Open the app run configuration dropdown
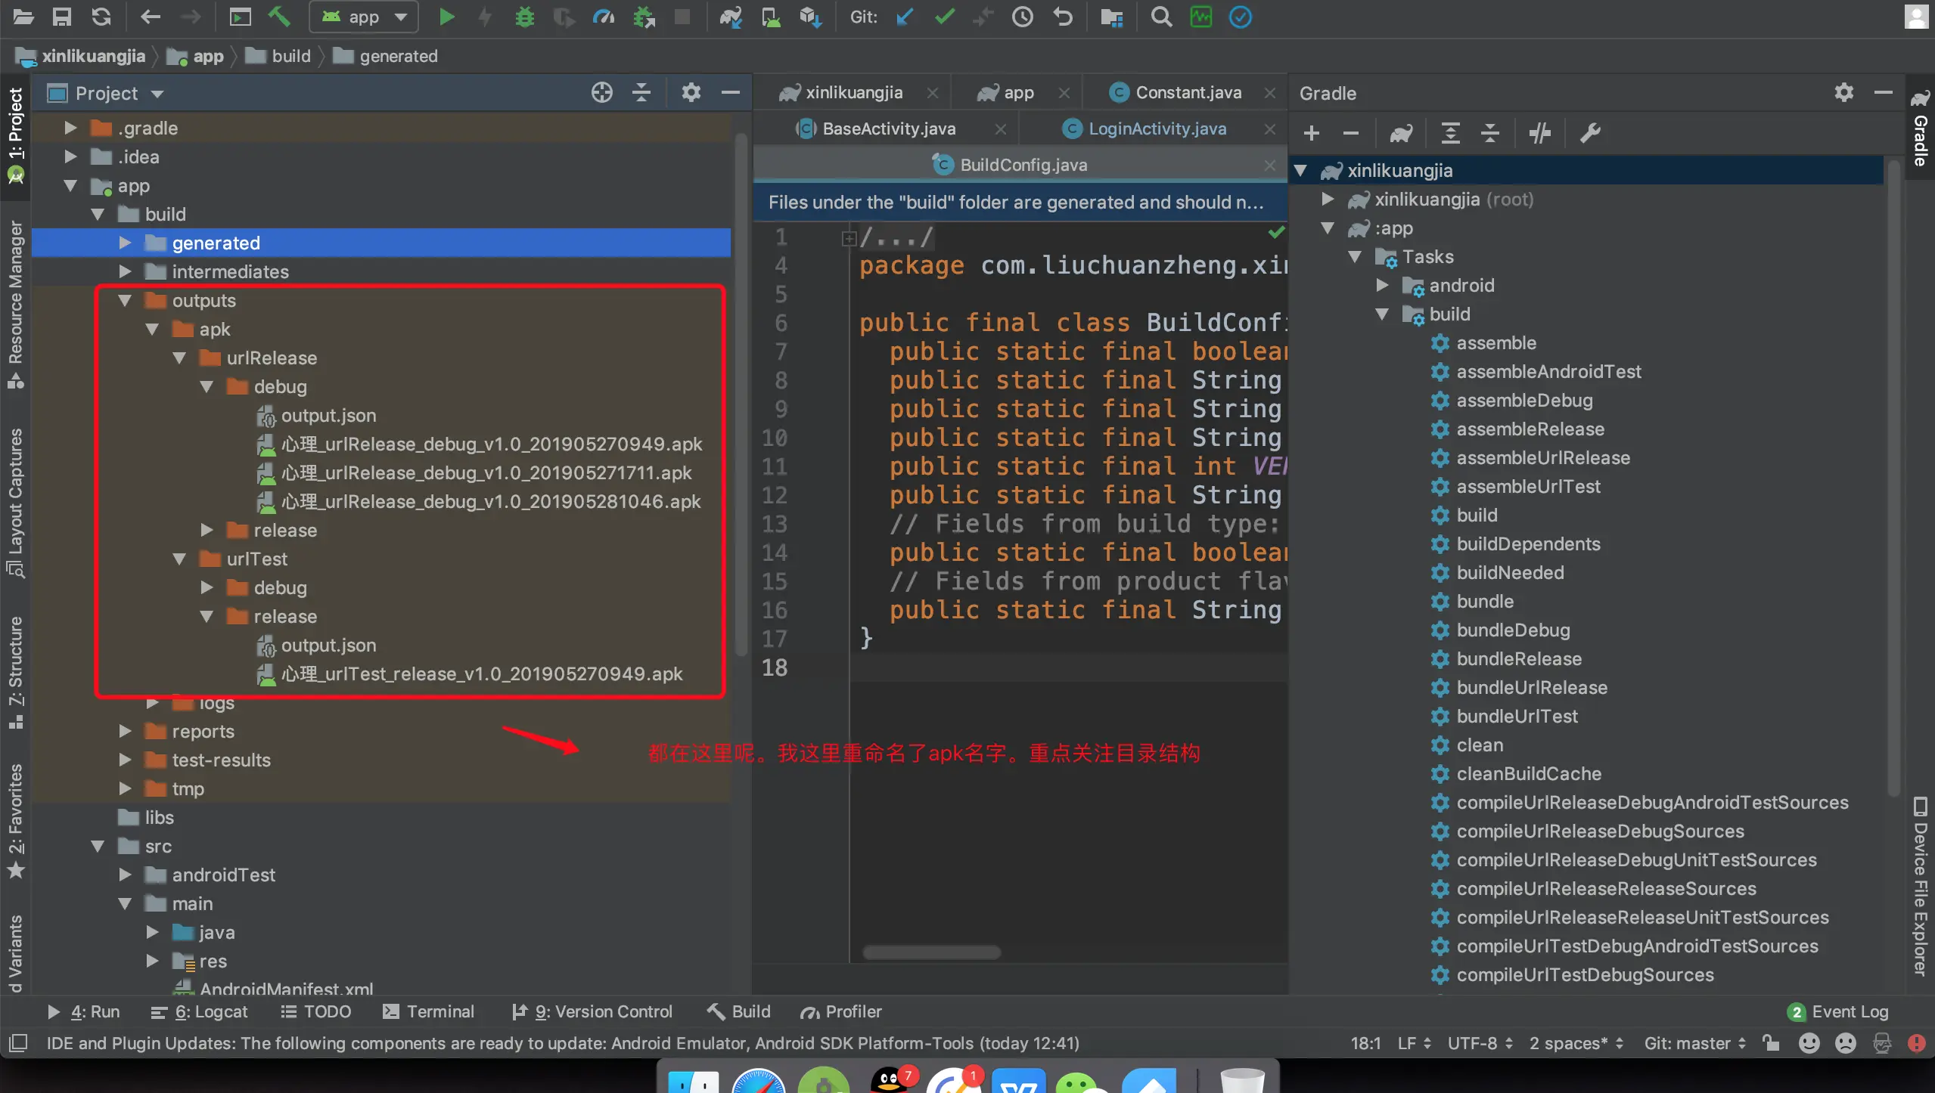 (x=364, y=17)
